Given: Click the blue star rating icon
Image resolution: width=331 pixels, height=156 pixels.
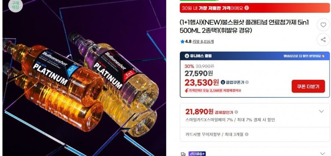Looking at the screenshot, I should (182, 42).
